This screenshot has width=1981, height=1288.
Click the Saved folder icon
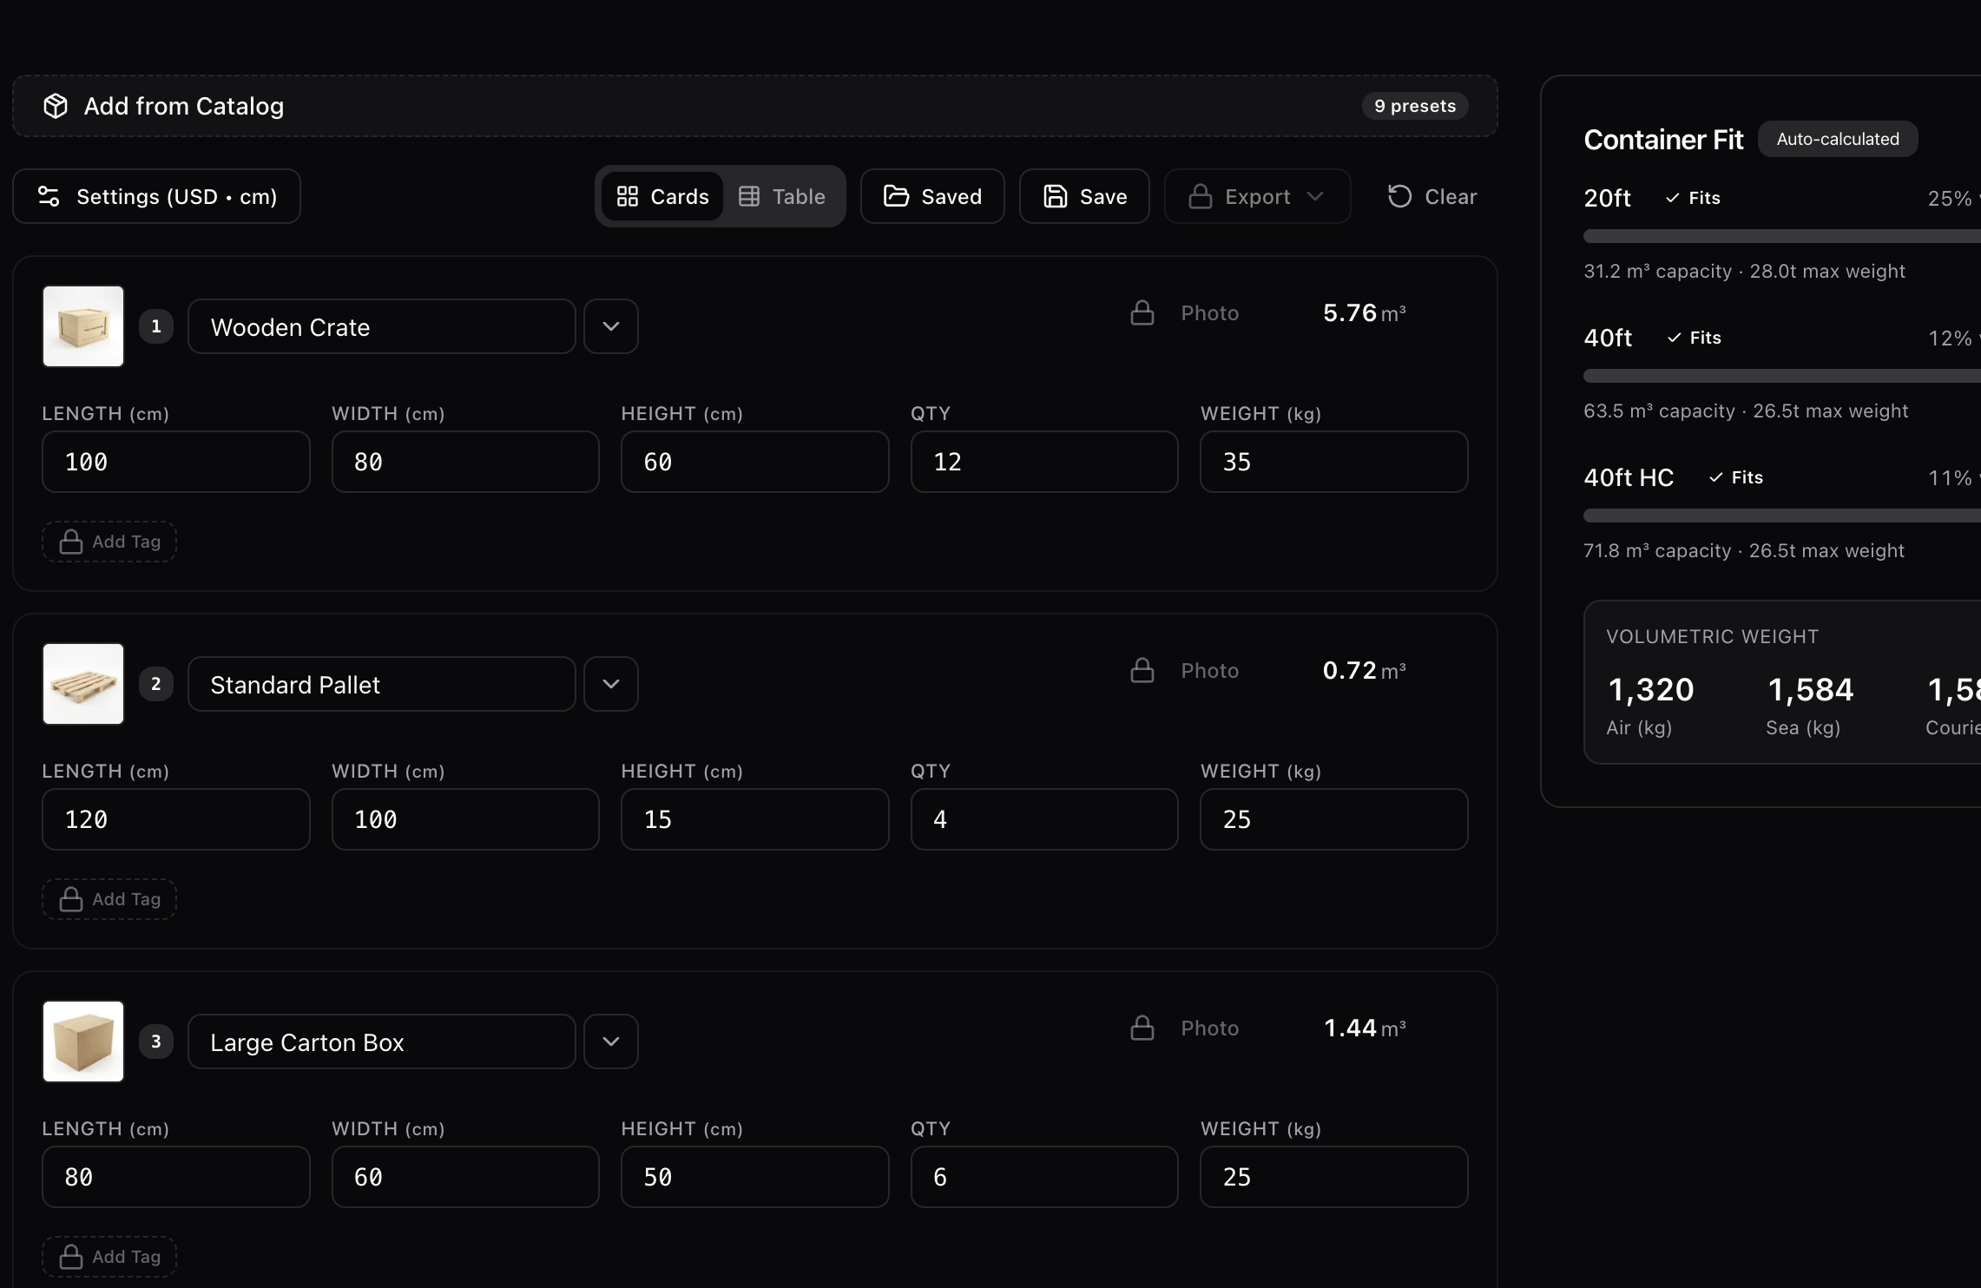[x=896, y=196]
